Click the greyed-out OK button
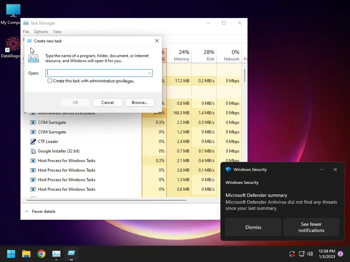Screen dimensions: 350x262 (x=76, y=102)
